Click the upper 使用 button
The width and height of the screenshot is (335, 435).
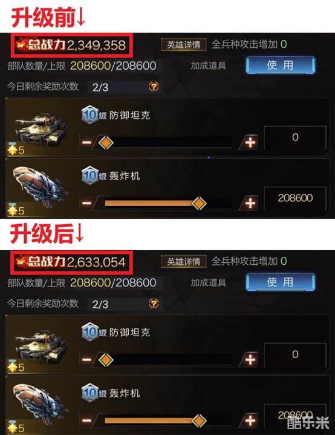pos(280,65)
